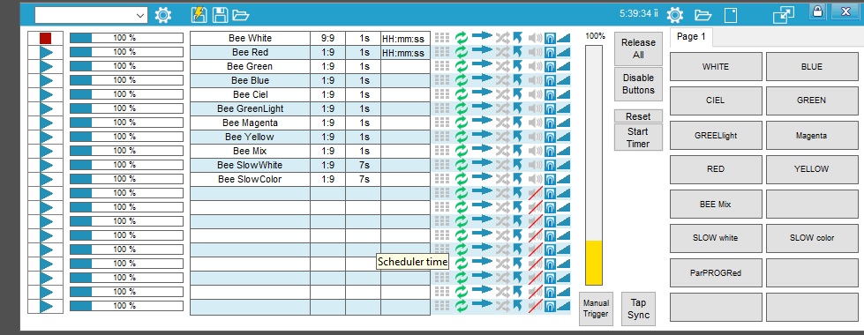Toggle loop on Bee Mix row
Screen dimensions: 864x335
pyautogui.click(x=462, y=151)
